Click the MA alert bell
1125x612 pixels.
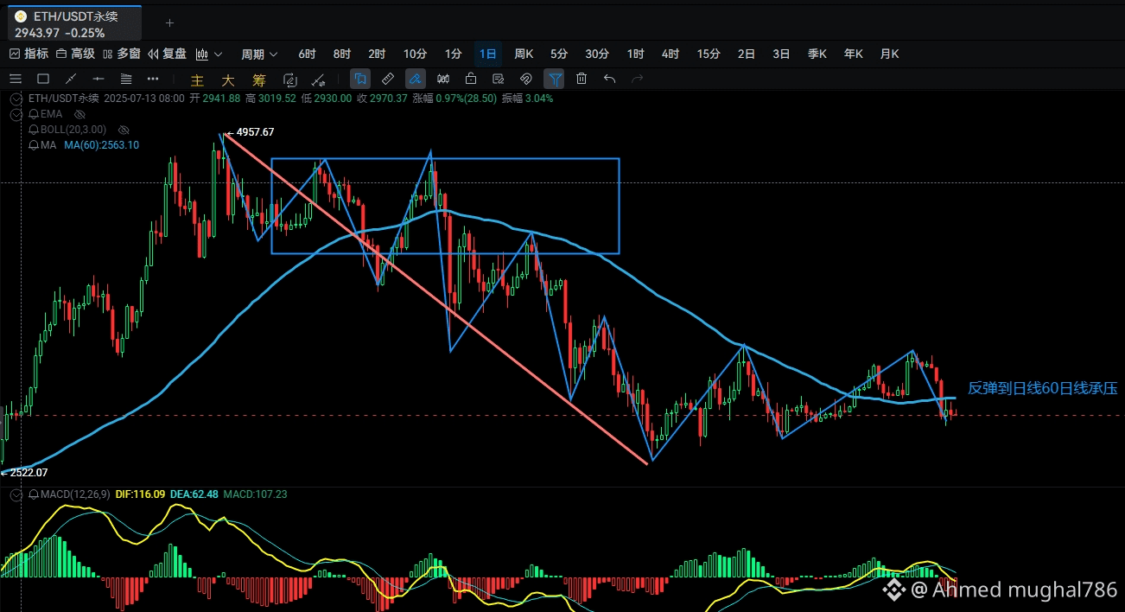[x=34, y=145]
